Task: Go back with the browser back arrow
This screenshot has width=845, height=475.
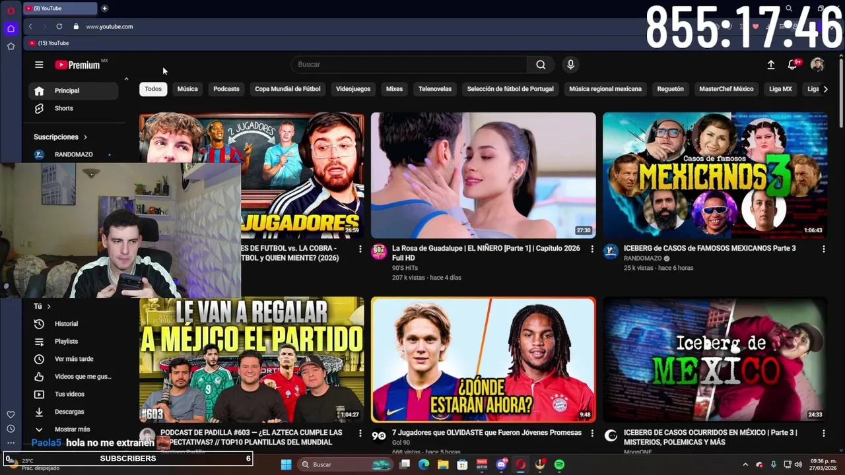Action: [x=30, y=26]
